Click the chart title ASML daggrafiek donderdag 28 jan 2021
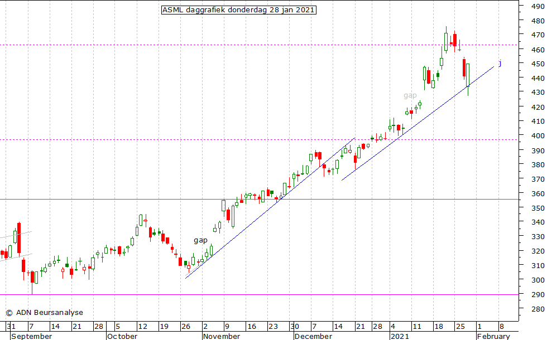 (239, 10)
